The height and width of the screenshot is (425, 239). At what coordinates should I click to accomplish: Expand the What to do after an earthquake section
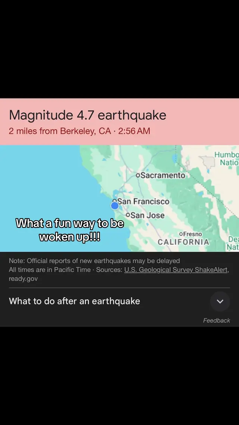tap(74, 301)
